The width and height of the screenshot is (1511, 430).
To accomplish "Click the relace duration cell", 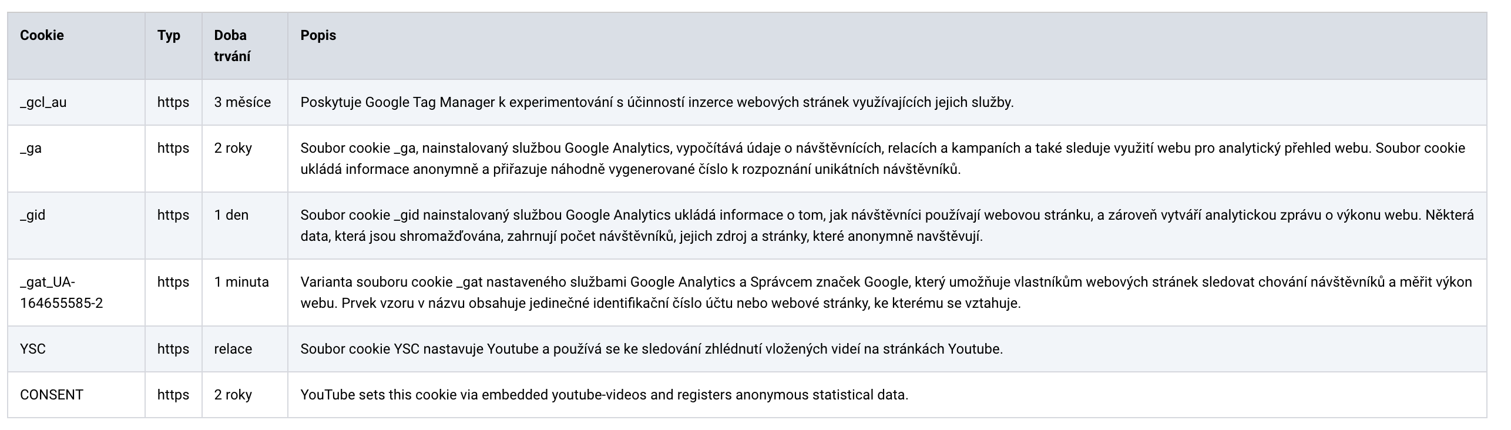I will [x=233, y=349].
